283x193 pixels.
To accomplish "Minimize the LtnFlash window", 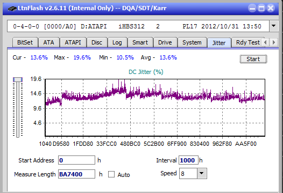I will [252, 8].
